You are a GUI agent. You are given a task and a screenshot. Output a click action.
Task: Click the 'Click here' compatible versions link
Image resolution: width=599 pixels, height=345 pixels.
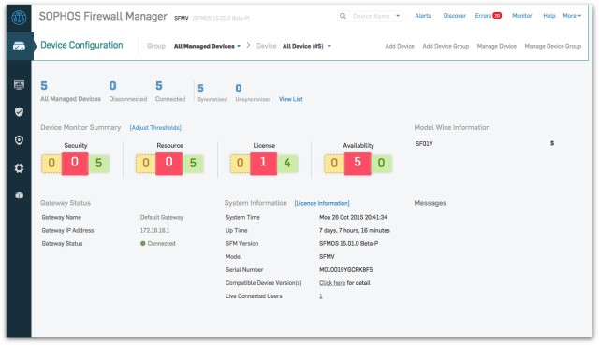(332, 282)
